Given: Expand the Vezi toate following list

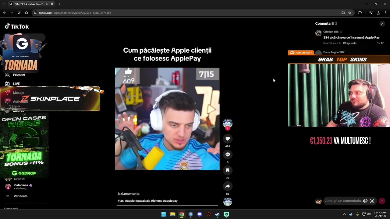Looking at the screenshot, I should [x=17, y=196].
